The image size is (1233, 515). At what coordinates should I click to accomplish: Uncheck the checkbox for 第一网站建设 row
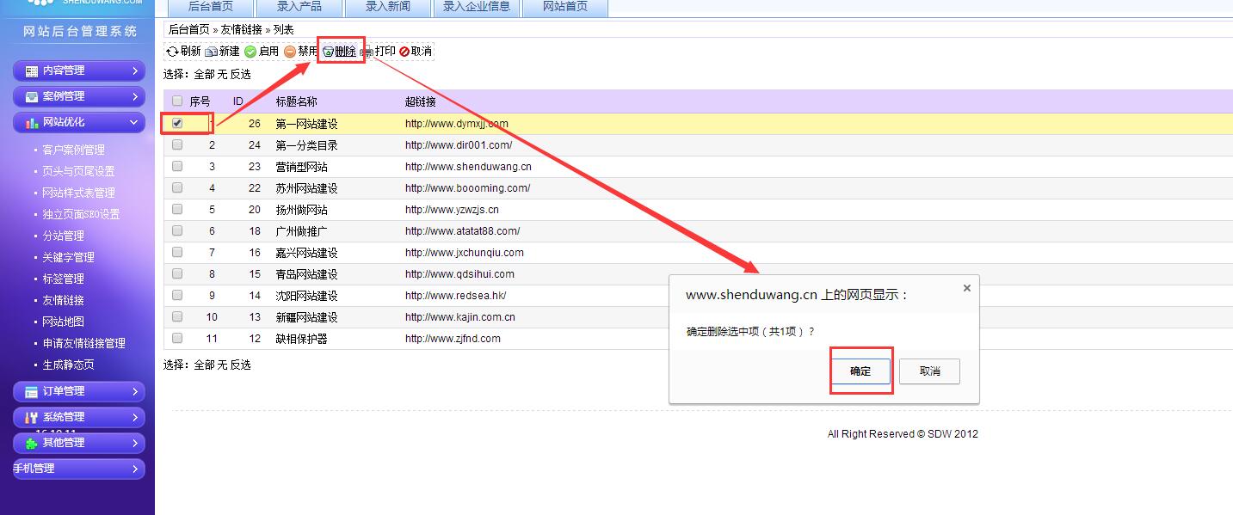tap(177, 123)
